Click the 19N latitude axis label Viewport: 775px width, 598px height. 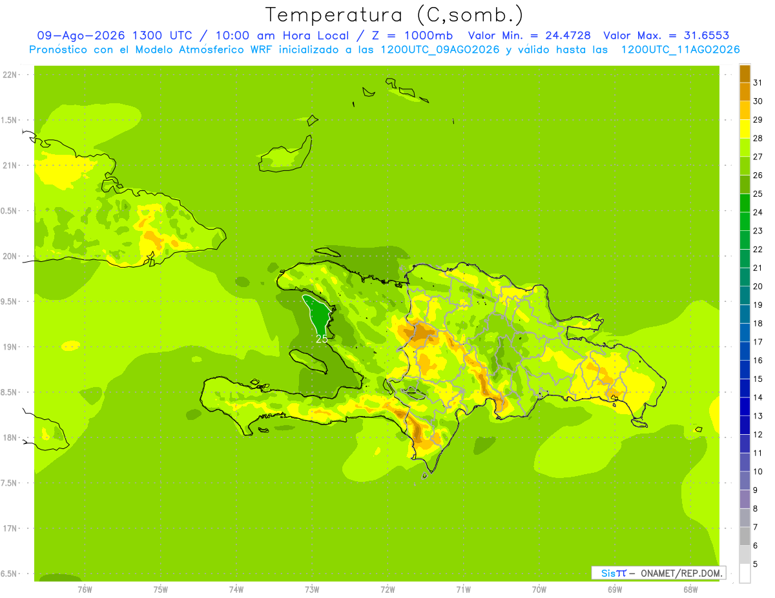pos(10,347)
